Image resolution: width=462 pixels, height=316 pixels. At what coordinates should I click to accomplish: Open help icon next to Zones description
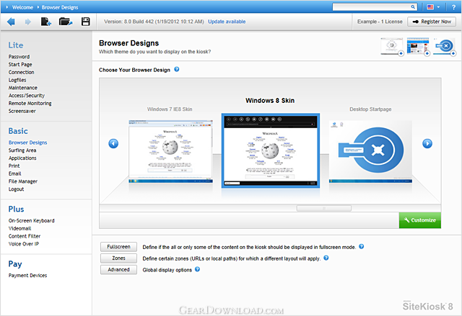326,258
